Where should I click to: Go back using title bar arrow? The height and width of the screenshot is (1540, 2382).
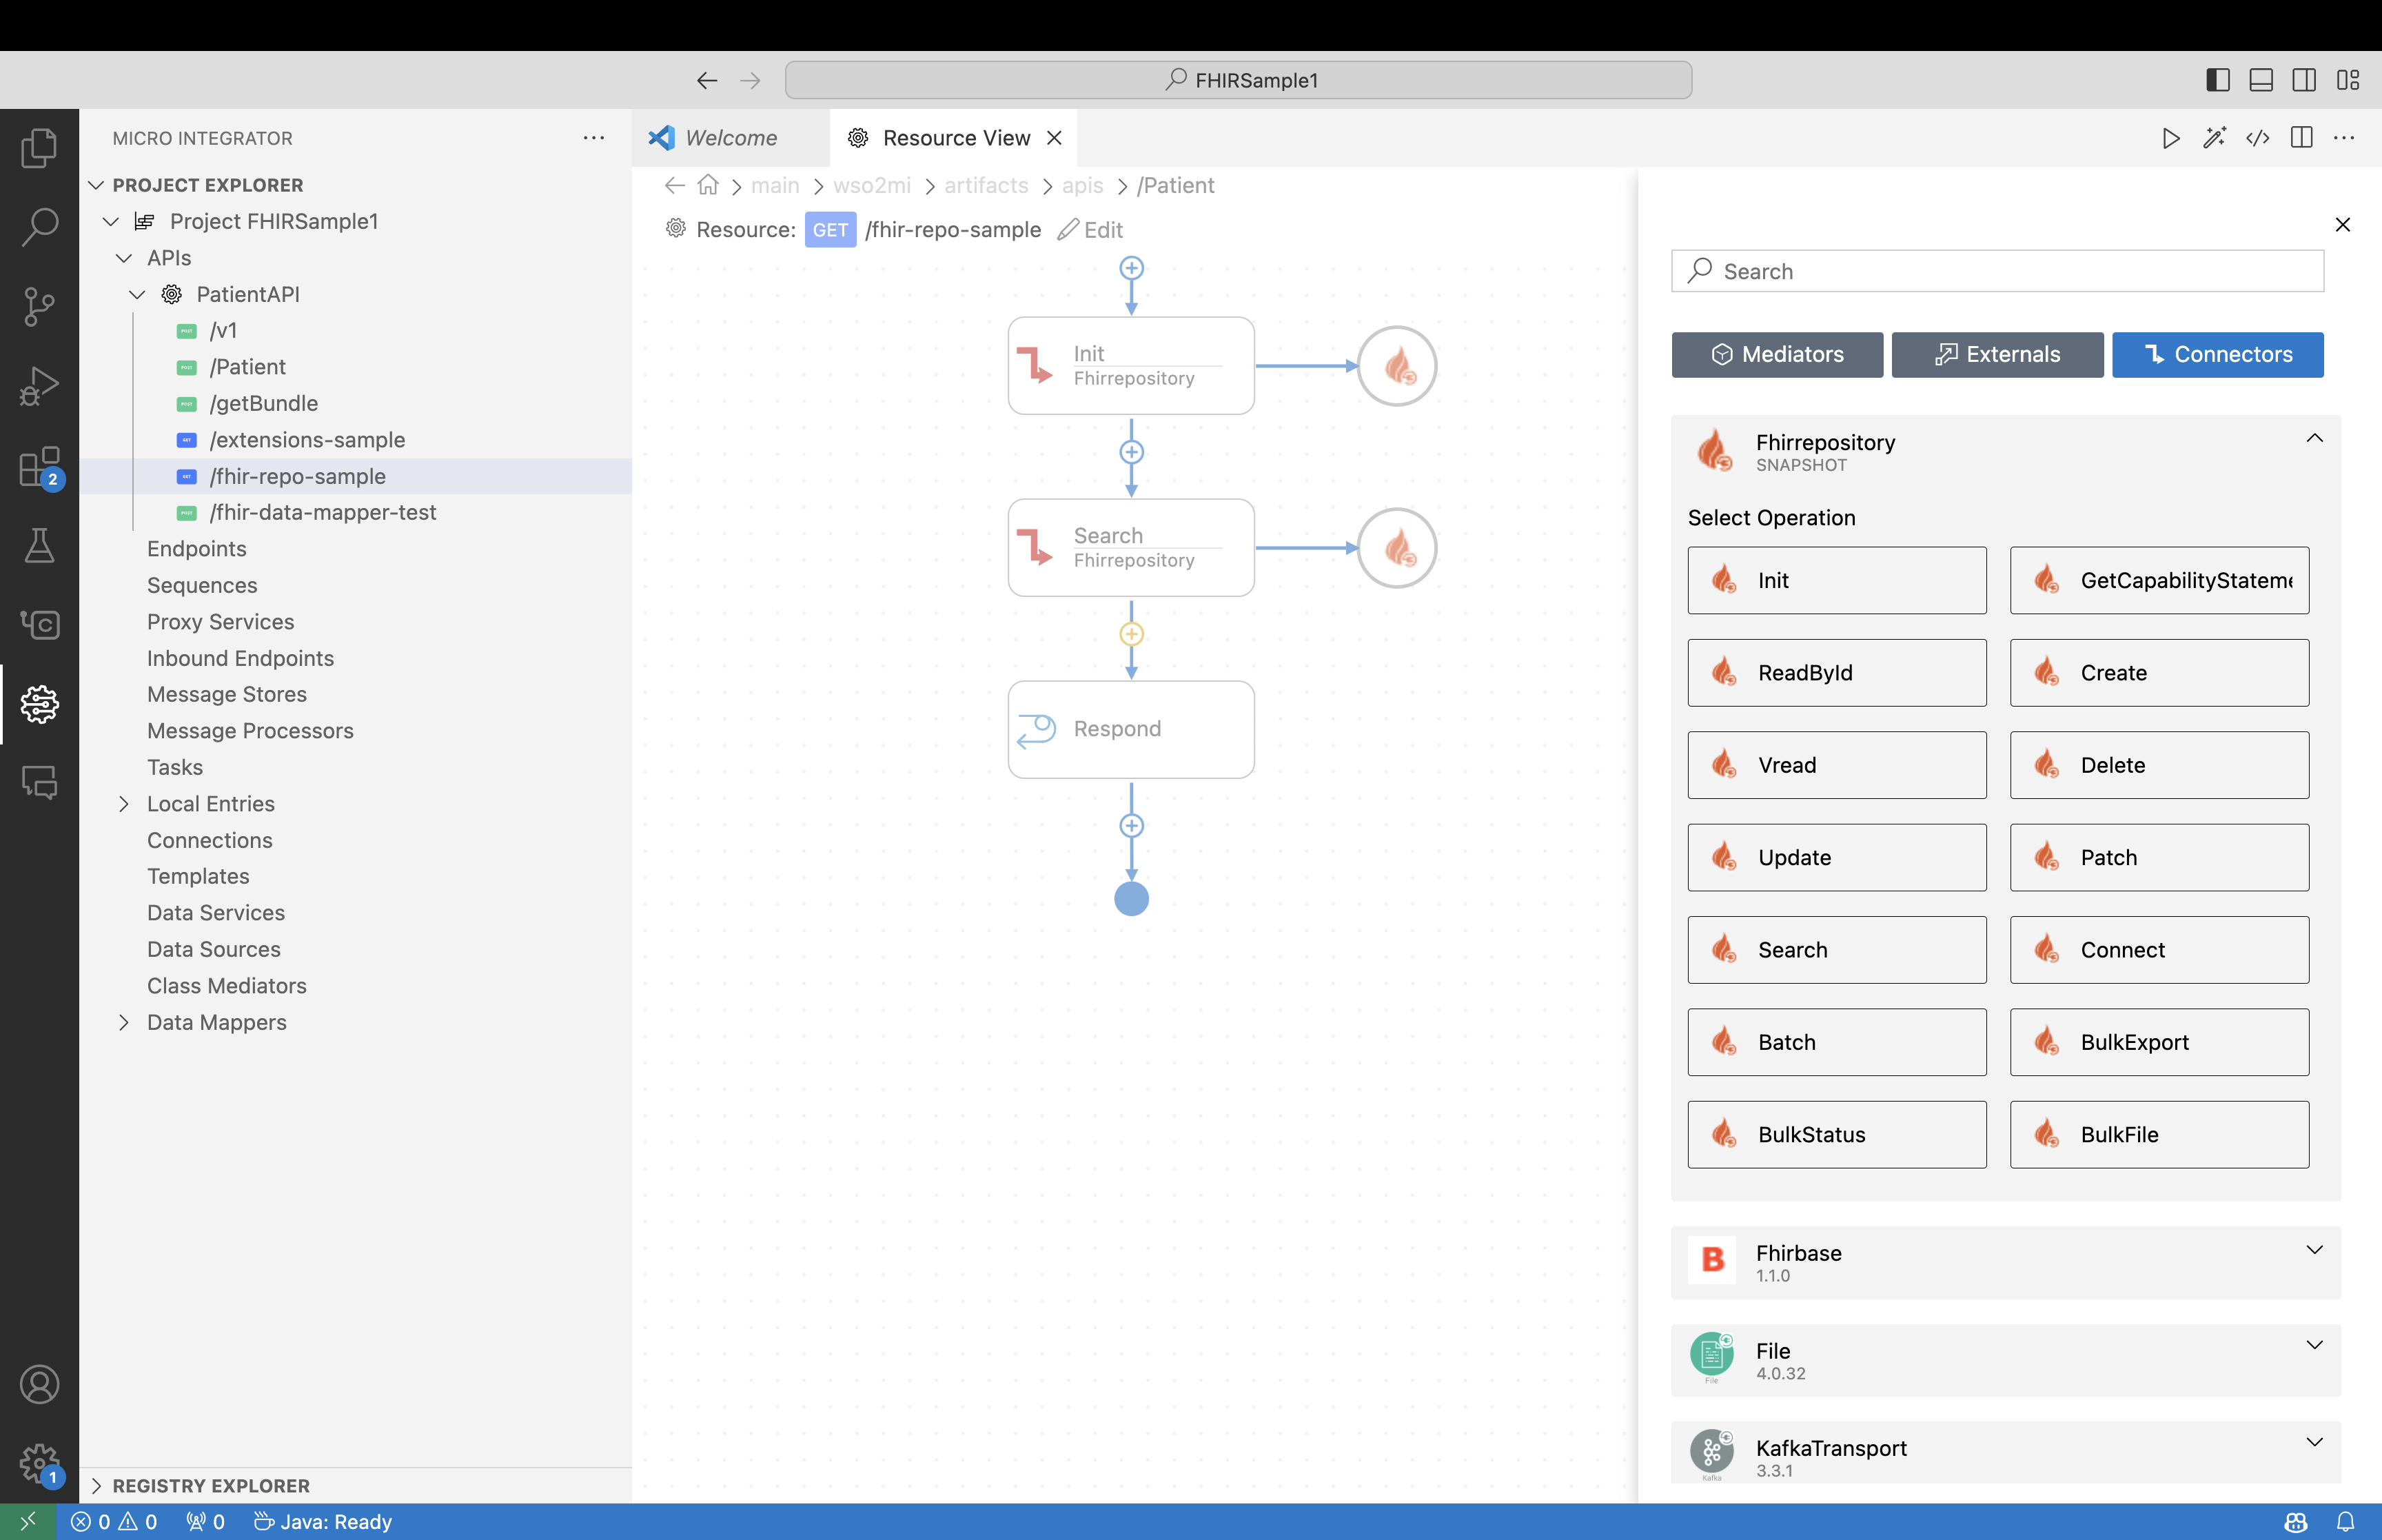click(706, 80)
